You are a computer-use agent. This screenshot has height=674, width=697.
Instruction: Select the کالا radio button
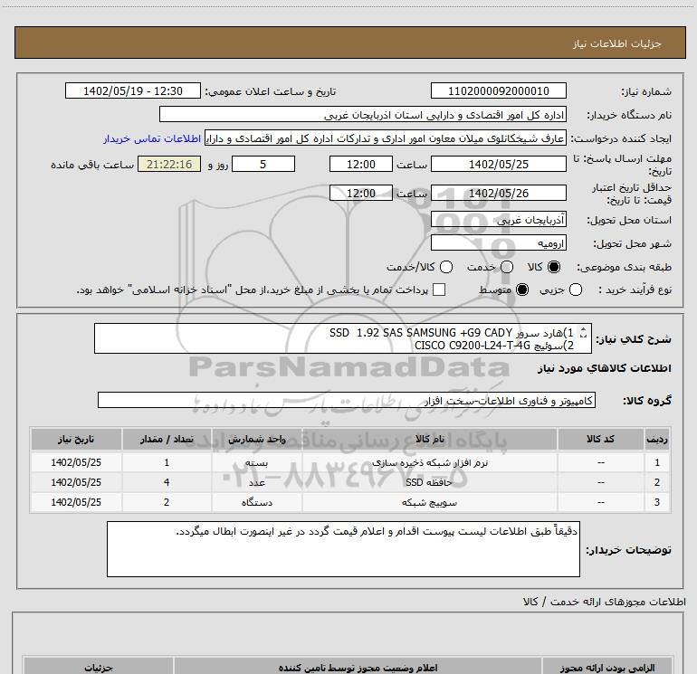coord(554,267)
